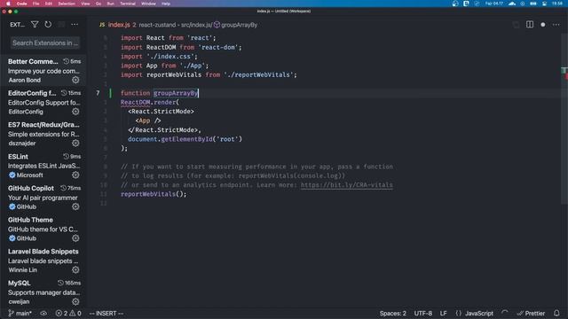Open manage gear for GitHub Copilot
Image resolution: width=568 pixels, height=319 pixels.
75,206
